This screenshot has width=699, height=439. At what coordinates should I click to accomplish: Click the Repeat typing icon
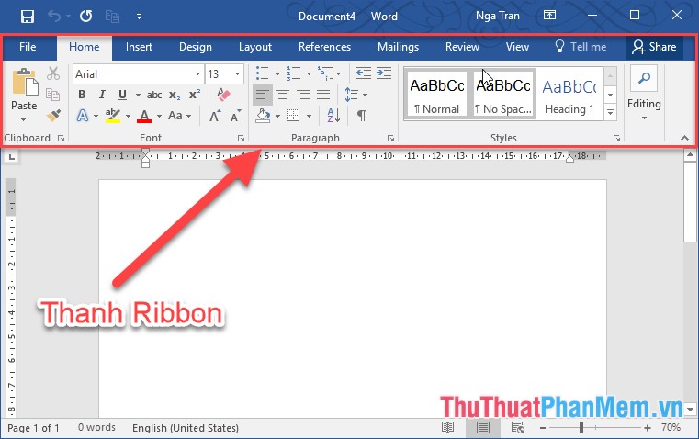[x=85, y=17]
